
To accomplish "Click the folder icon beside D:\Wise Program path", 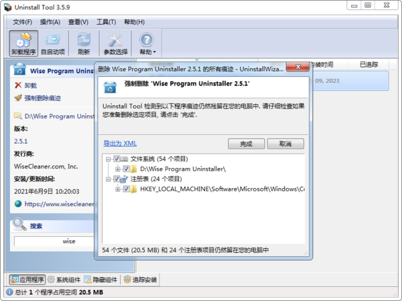I will point(18,116).
